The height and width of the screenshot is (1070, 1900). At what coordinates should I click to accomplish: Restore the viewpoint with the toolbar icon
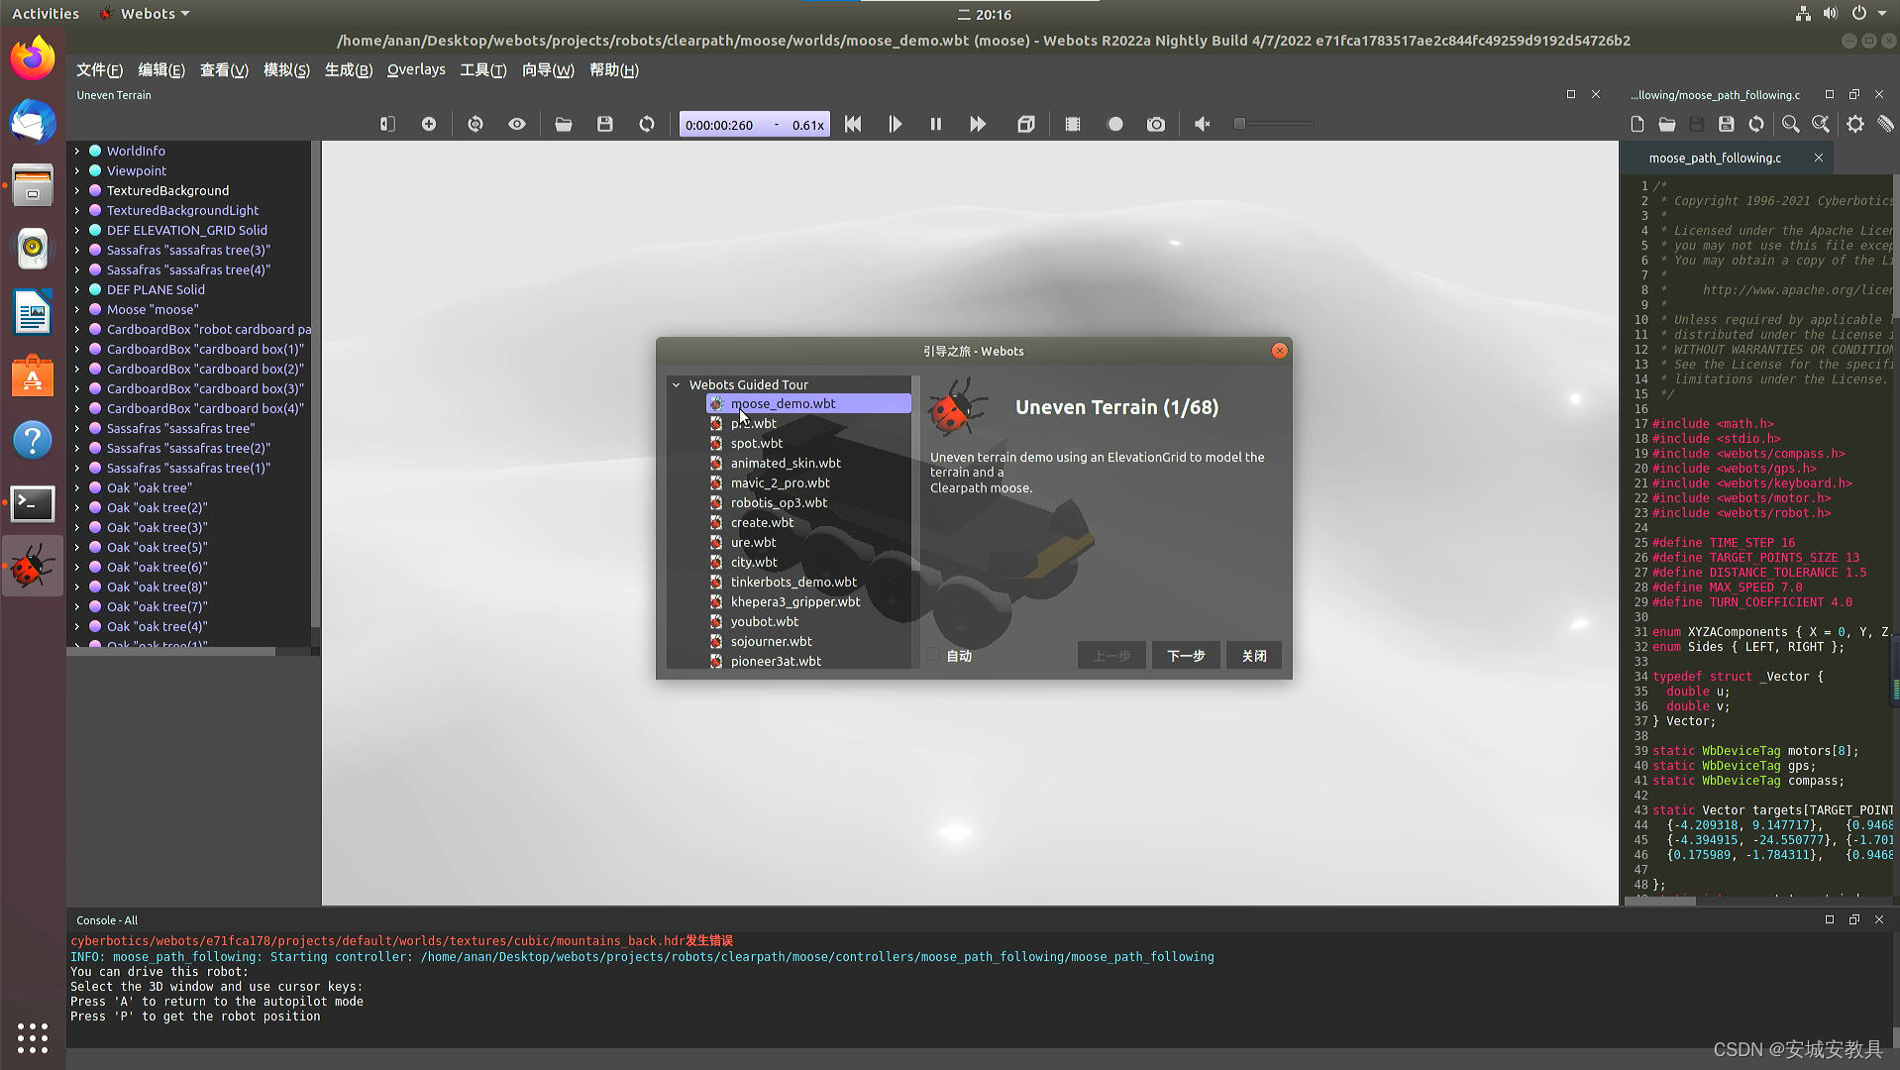475,124
